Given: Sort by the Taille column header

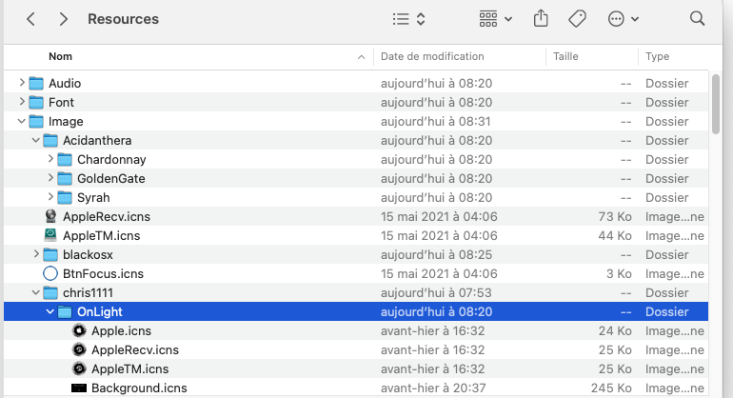Looking at the screenshot, I should point(565,56).
